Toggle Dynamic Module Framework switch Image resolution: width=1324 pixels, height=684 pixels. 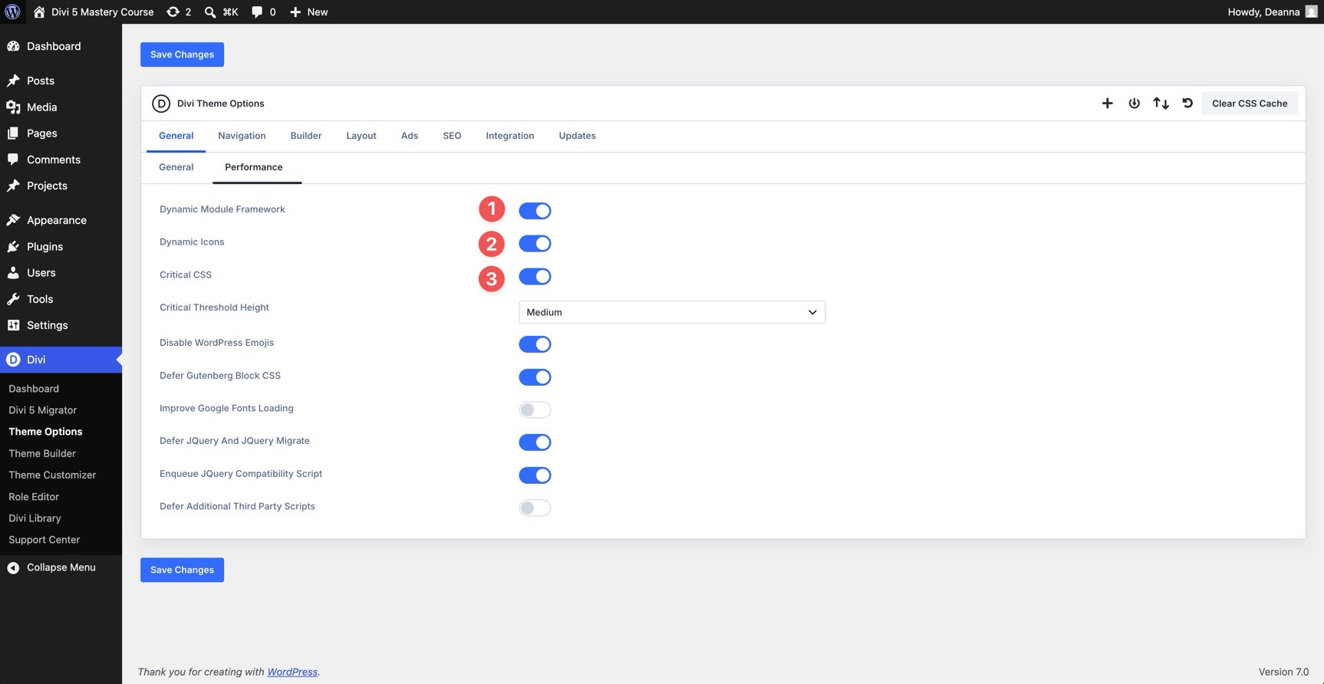[x=535, y=211]
